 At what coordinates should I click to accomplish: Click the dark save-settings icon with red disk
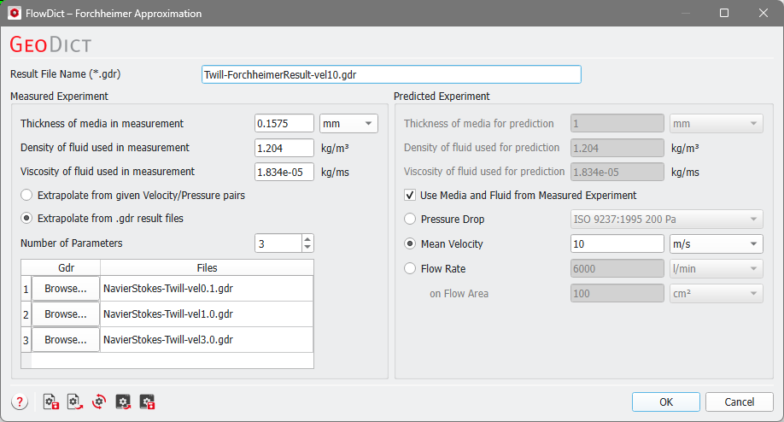[147, 401]
